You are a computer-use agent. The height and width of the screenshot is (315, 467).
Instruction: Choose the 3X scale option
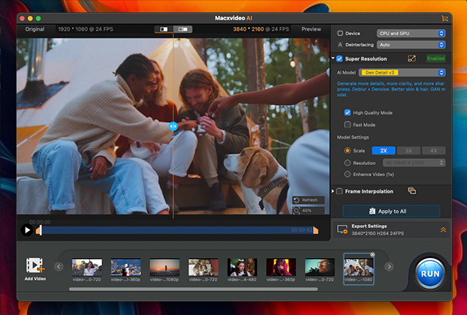(408, 151)
